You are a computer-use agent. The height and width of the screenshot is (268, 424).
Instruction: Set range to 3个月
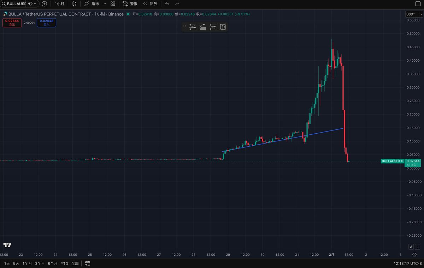tap(40, 263)
